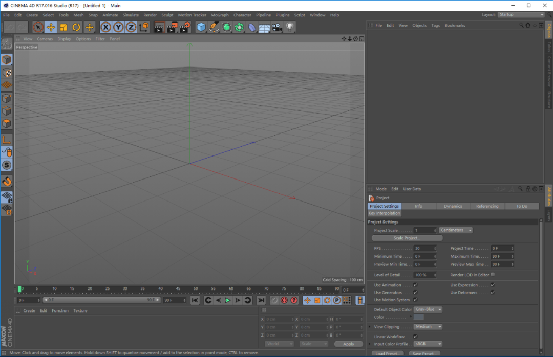553x357 pixels.
Task: Enable Axis mode icon
Action: (x=7, y=140)
